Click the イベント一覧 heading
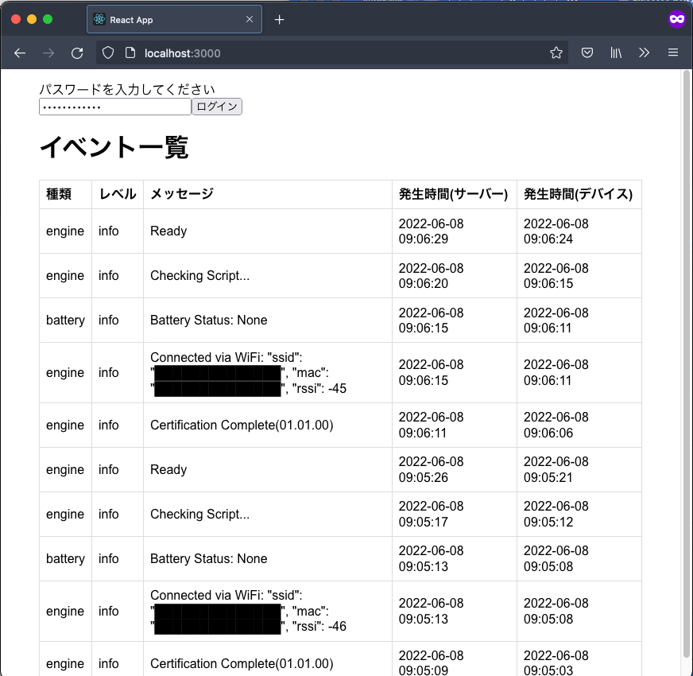 point(114,147)
